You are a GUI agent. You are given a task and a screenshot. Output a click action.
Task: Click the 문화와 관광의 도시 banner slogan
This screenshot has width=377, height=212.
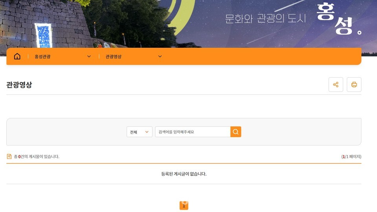[x=265, y=18]
